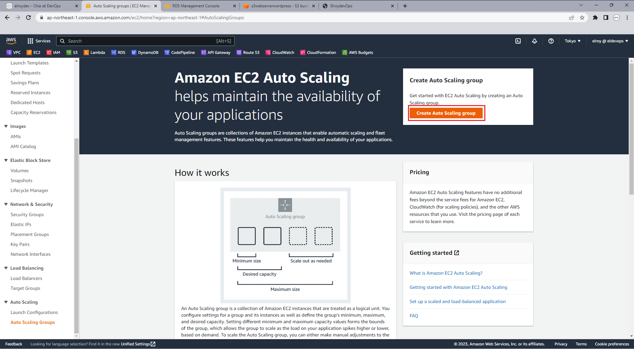Open Getting started with Amazon EC2 Auto Scaling
The image size is (634, 349).
(x=458, y=287)
